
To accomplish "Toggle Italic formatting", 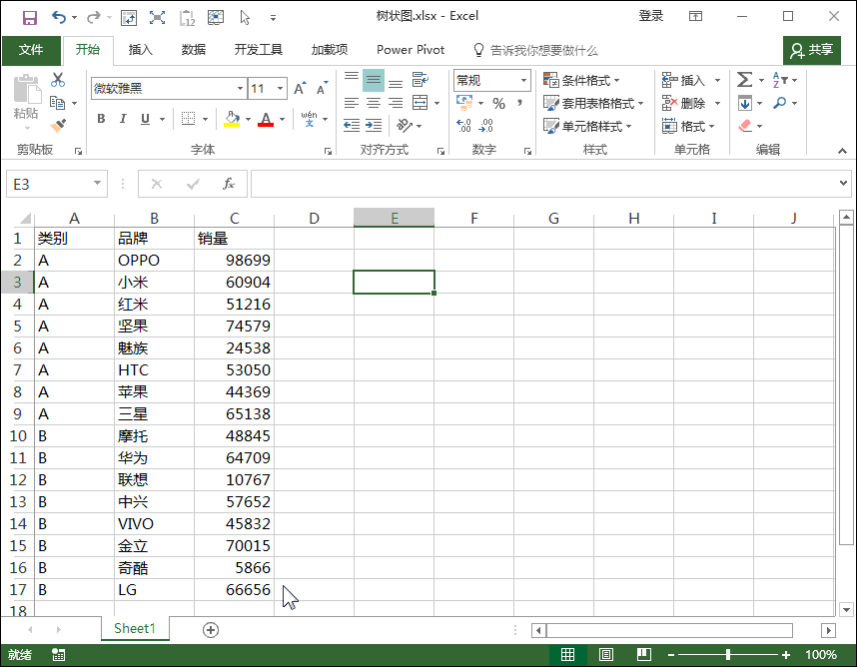I will (x=123, y=119).
